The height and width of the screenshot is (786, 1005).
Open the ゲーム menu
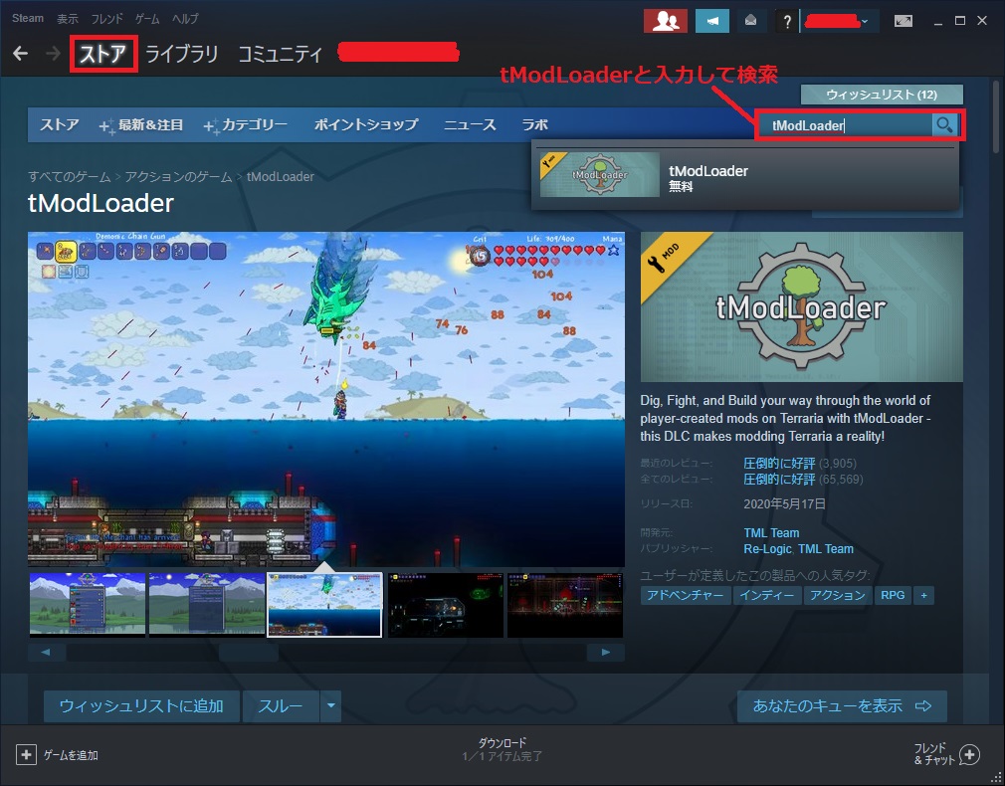point(147,19)
